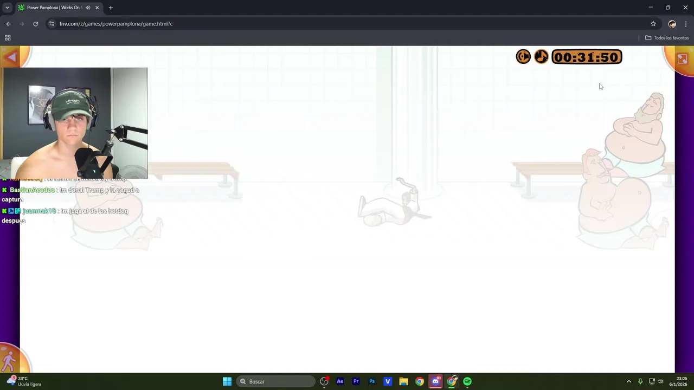Open Premiere Pro from the taskbar
The width and height of the screenshot is (694, 390).
coord(356,381)
